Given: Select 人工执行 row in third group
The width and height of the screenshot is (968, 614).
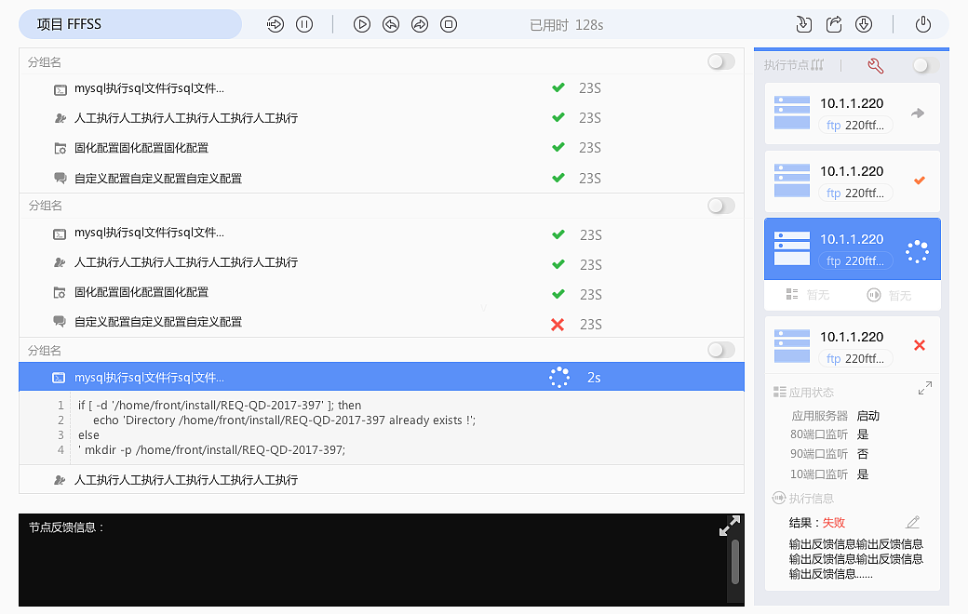Looking at the screenshot, I should coord(382,479).
